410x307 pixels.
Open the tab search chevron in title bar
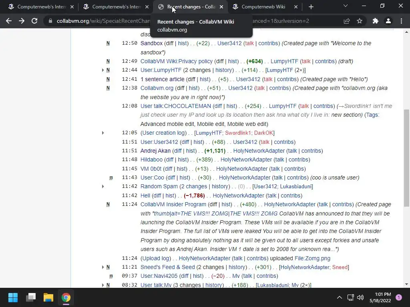pyautogui.click(x=346, y=6)
